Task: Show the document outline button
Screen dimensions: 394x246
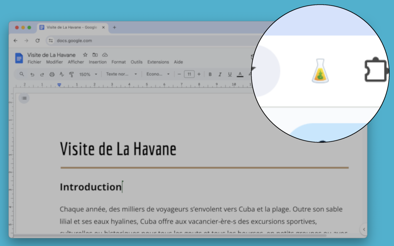Action: tap(24, 98)
